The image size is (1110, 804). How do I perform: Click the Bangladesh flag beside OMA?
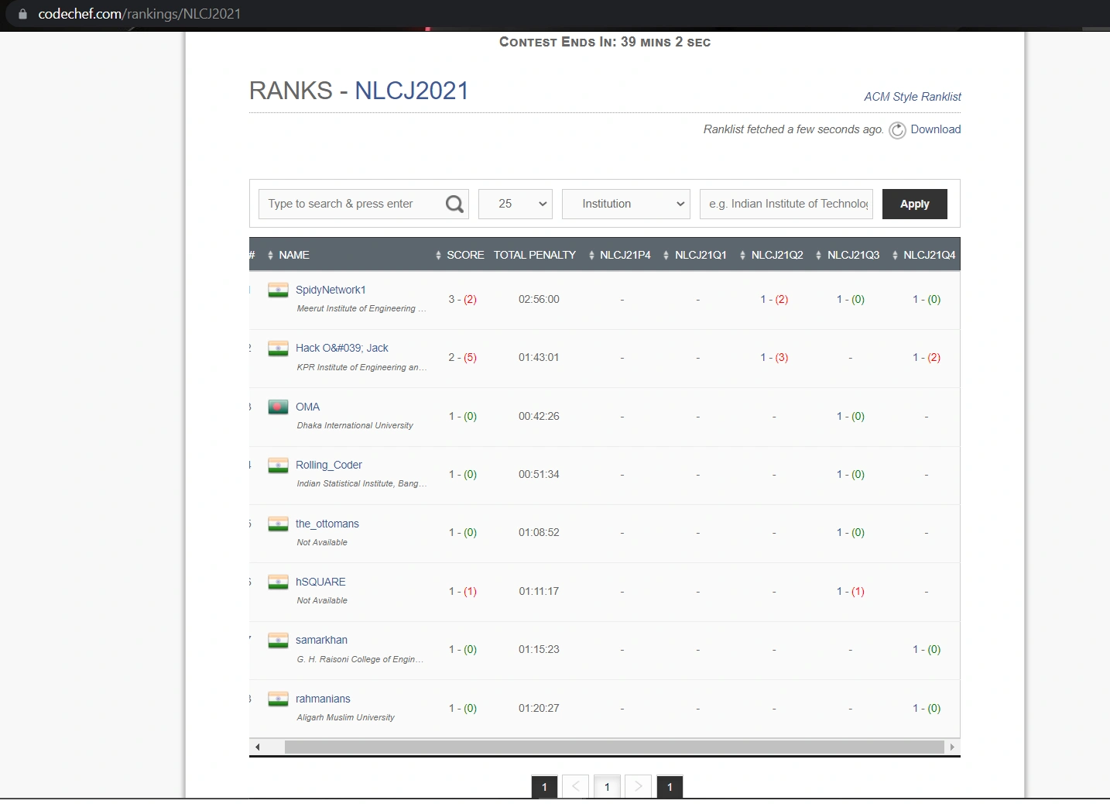coord(278,407)
